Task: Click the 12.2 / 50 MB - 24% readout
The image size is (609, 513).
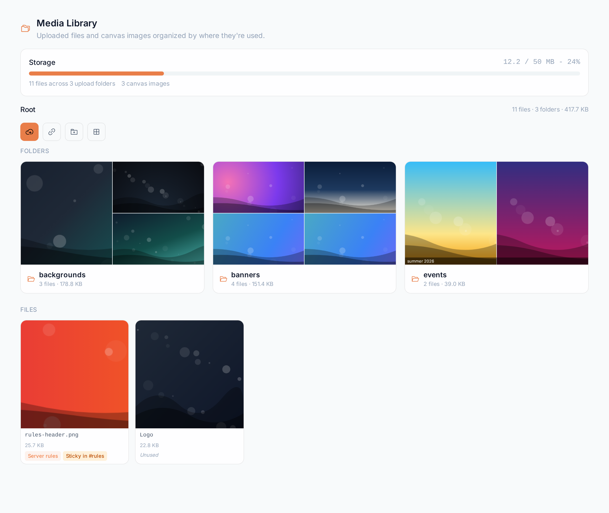Action: (x=542, y=62)
